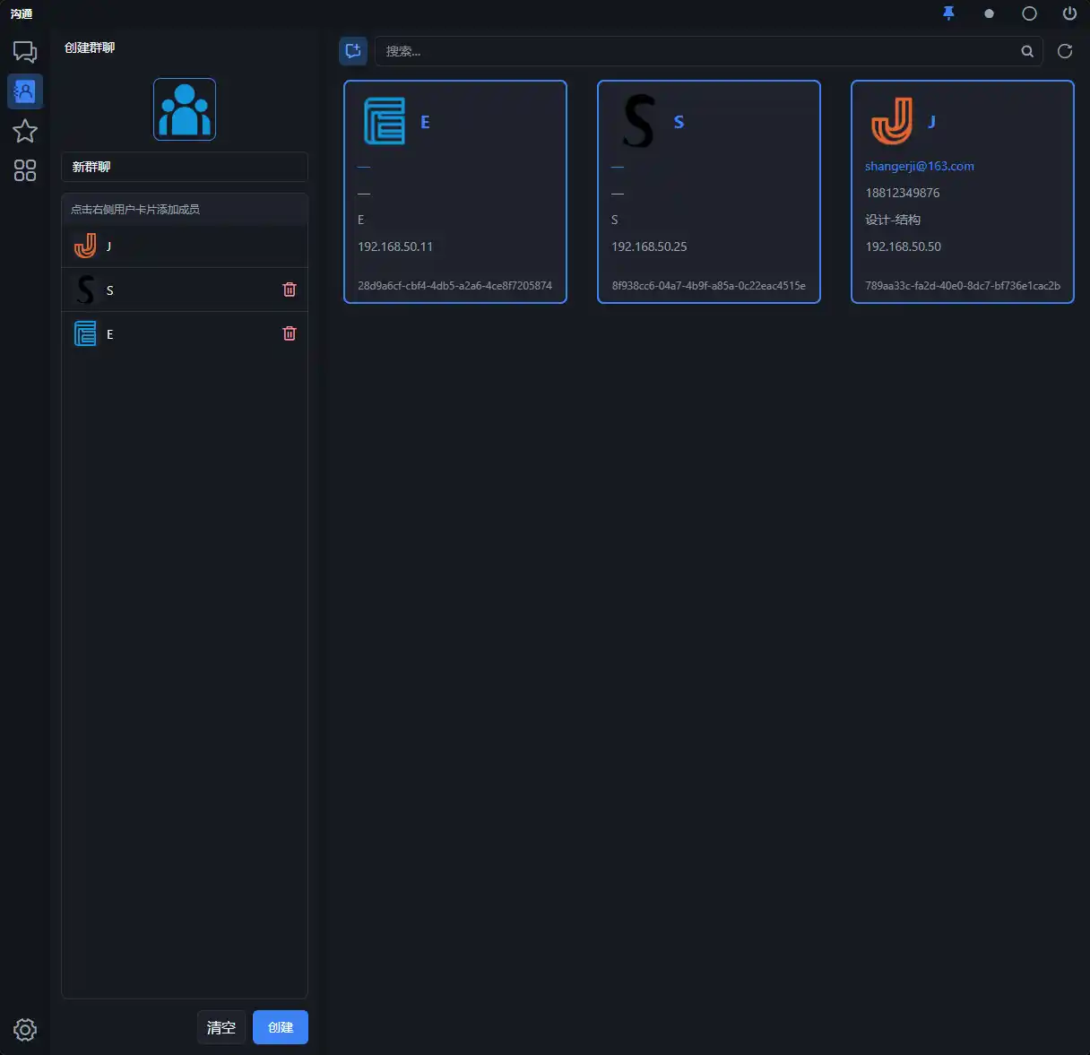
Task: Open settings gear in sidebar
Action: (25, 1029)
